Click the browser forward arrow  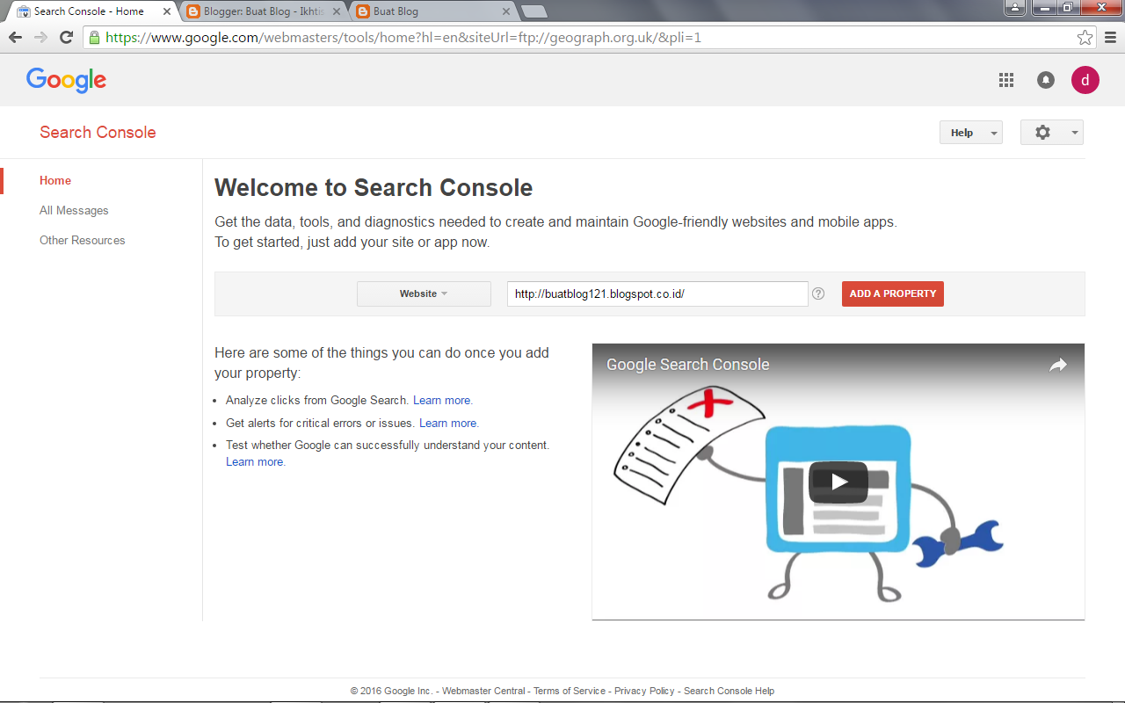(x=40, y=38)
